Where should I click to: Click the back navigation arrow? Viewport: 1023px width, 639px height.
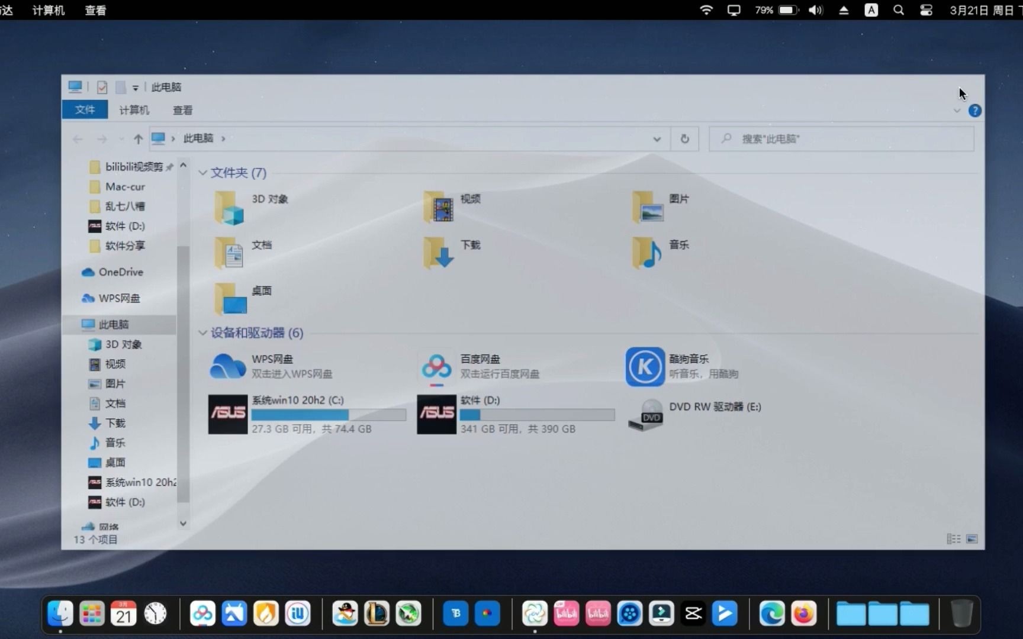tap(78, 139)
